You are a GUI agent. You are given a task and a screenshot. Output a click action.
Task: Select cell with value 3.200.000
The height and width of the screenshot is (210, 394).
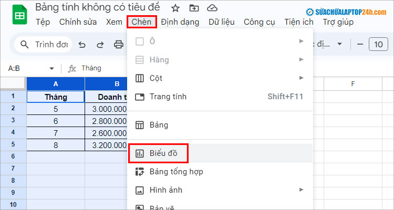pos(106,145)
